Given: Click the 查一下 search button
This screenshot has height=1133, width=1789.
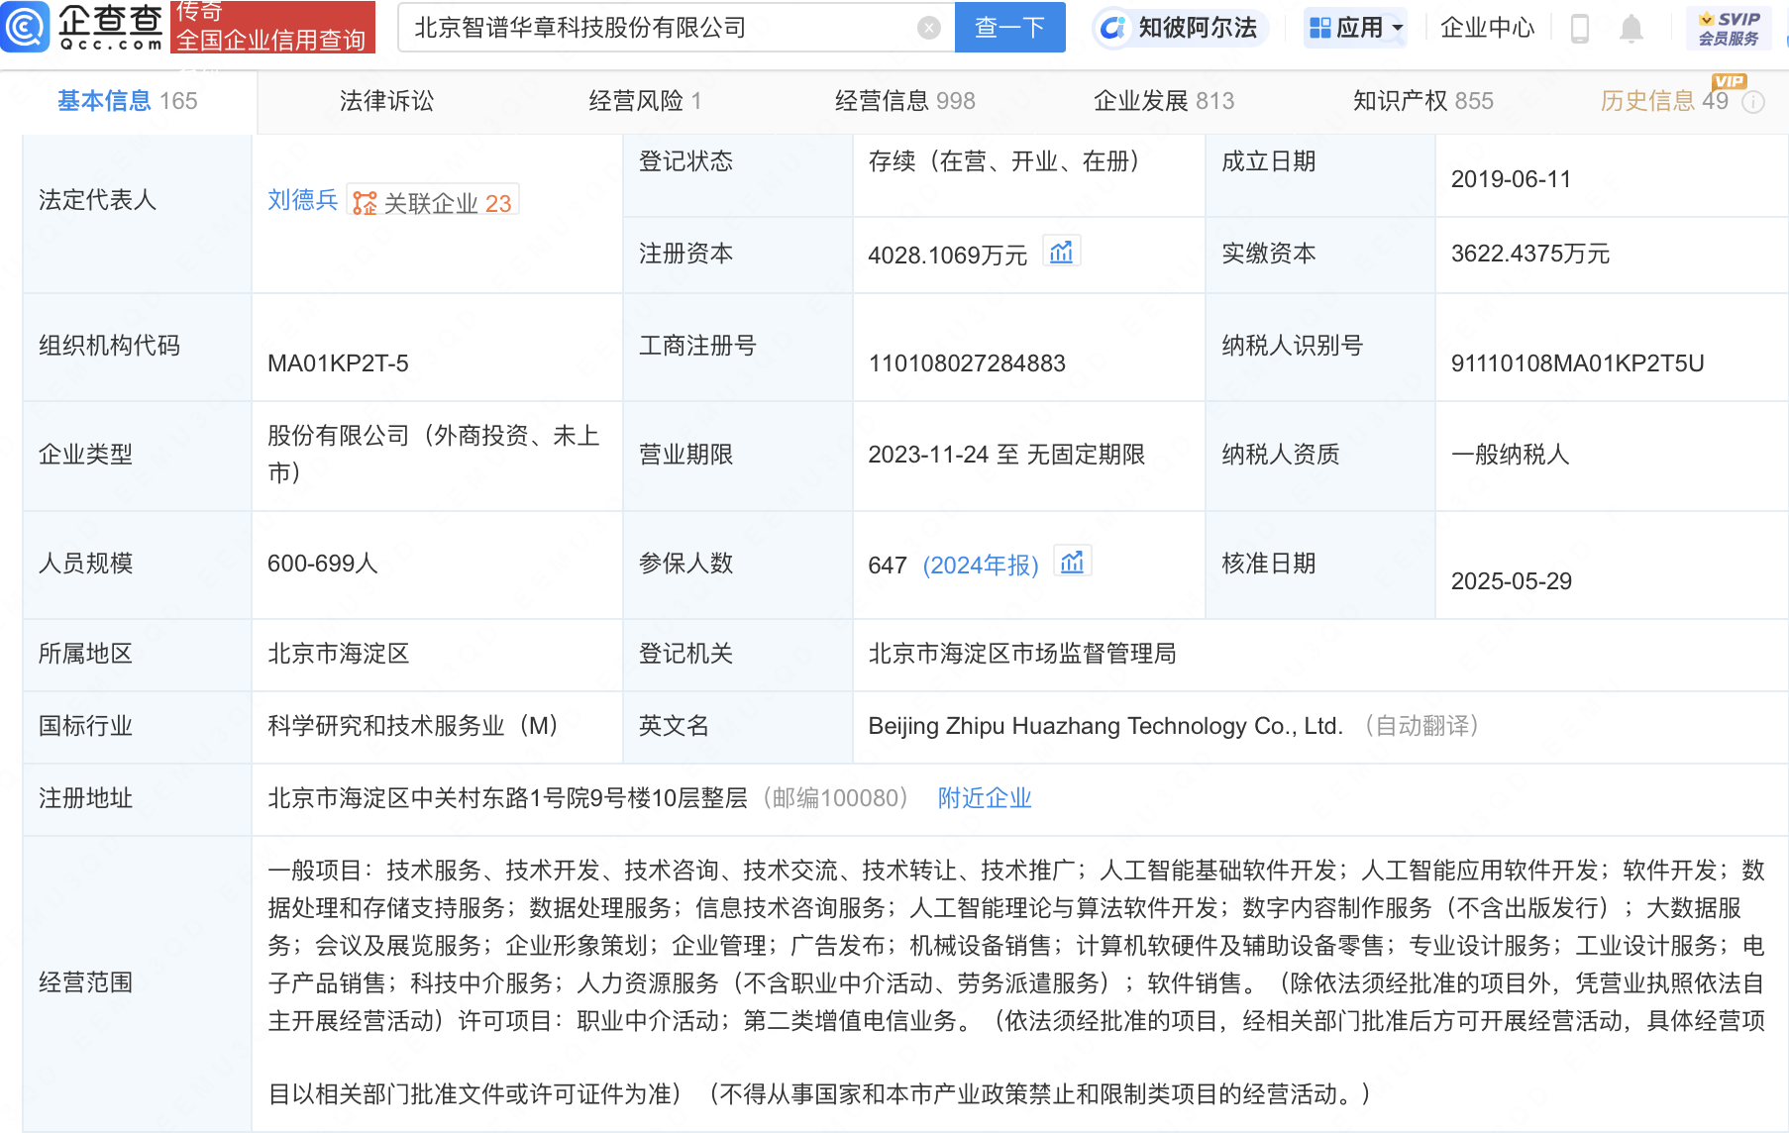Looking at the screenshot, I should 1009,28.
